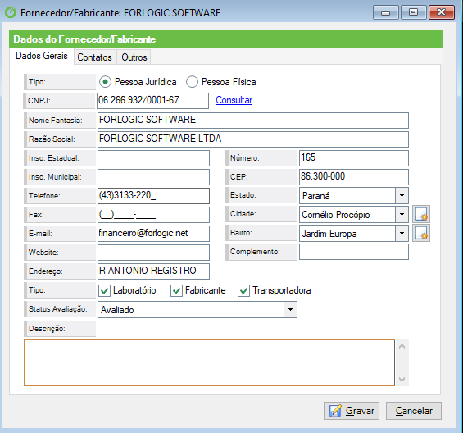Image resolution: width=463 pixels, height=433 pixels.
Task: Select the Pessoa Jurídica radio button
Action: [105, 82]
